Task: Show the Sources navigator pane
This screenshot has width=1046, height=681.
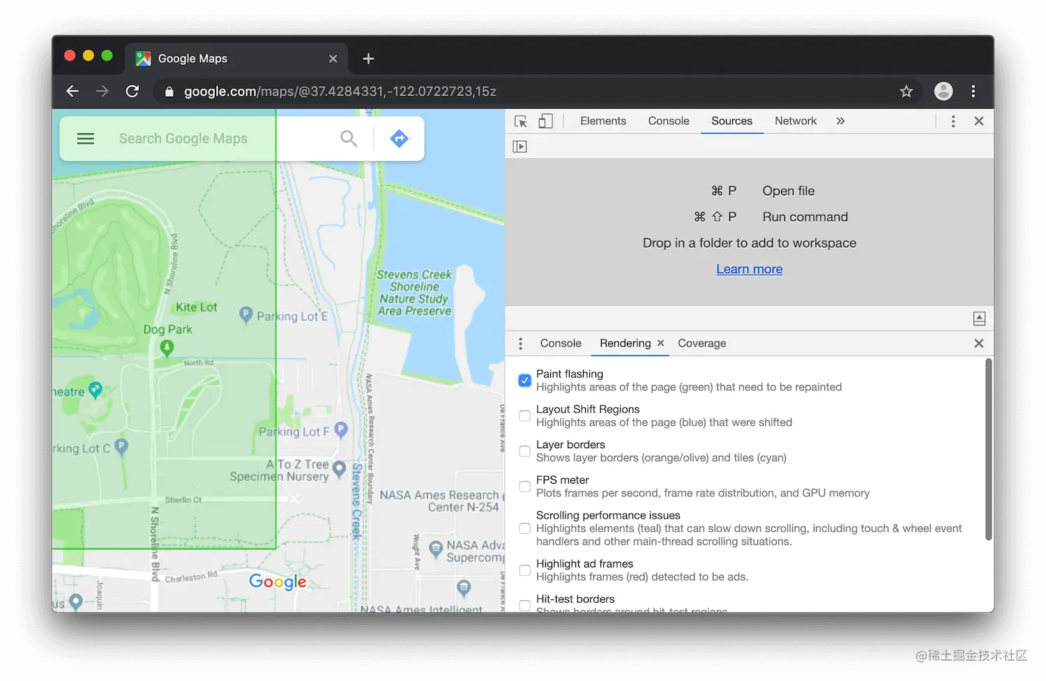Action: [x=520, y=146]
